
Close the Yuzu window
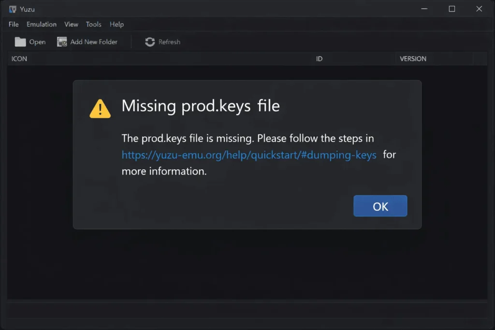(479, 9)
